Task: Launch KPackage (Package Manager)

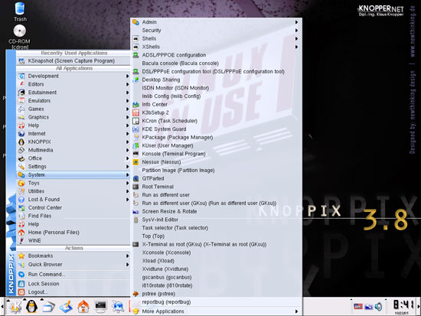Action: coord(217,138)
